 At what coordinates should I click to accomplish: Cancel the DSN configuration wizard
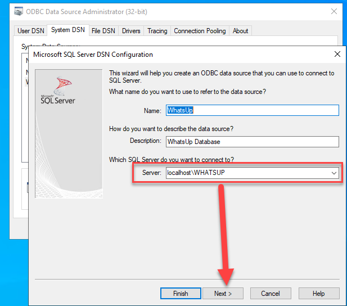pyautogui.click(x=271, y=294)
